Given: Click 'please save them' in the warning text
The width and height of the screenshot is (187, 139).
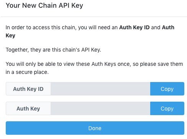Looking at the screenshot, I should [x=161, y=64].
